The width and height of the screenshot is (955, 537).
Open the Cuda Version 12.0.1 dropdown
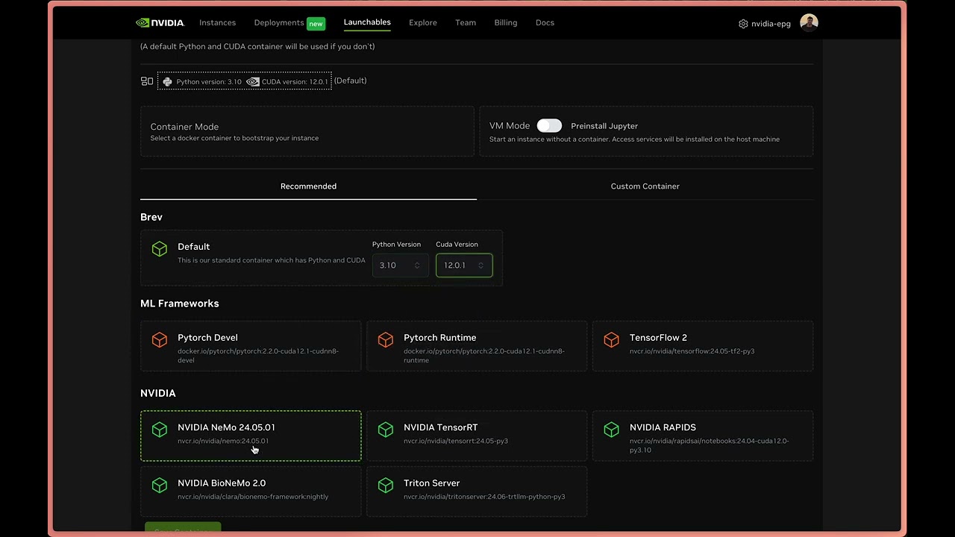pyautogui.click(x=464, y=266)
